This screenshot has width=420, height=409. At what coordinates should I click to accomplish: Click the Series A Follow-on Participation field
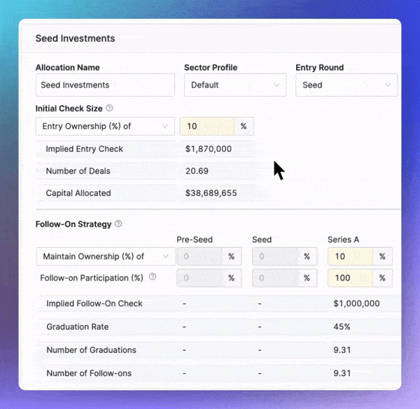[350, 278]
